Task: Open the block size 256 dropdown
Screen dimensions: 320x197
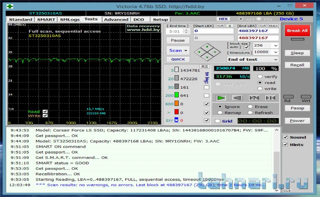Action: [276, 46]
